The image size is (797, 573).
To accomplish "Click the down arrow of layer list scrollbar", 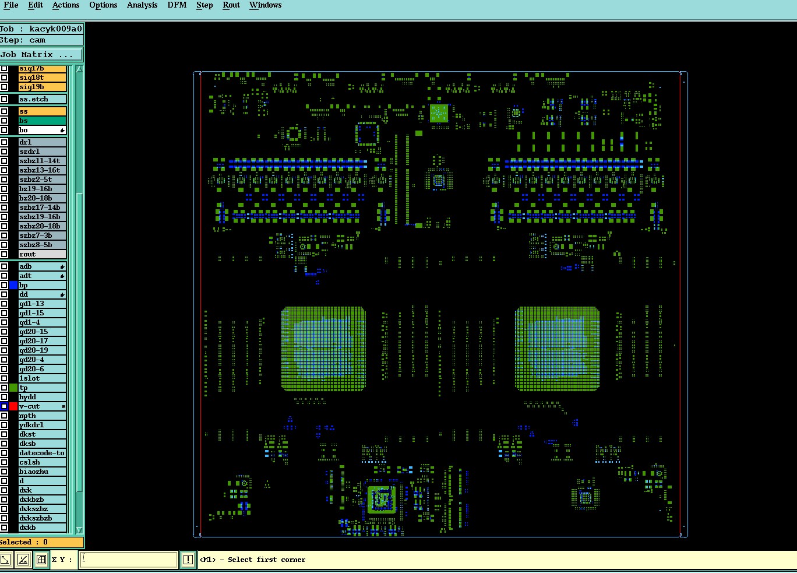I will point(79,530).
